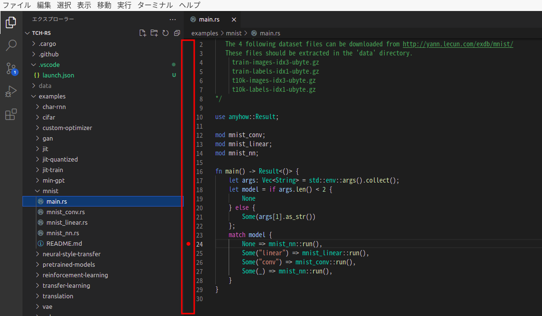Refresh the Explorer with the refresh icon
Viewport: 542px width, 316px height.
pyautogui.click(x=165, y=33)
